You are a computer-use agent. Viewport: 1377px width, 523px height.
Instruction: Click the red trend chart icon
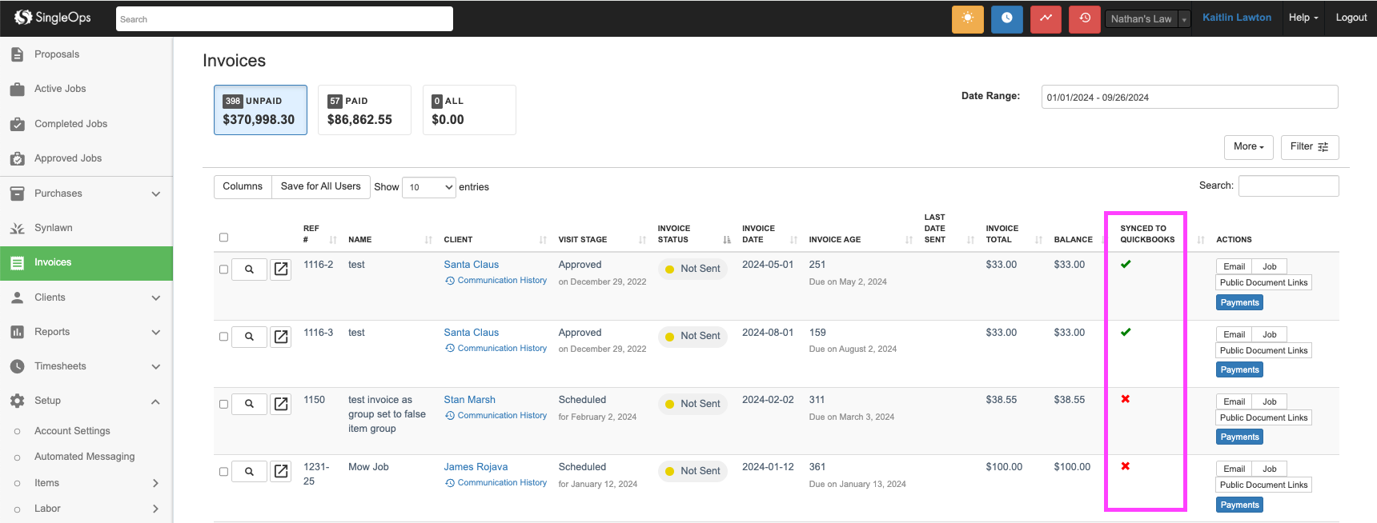tap(1046, 18)
